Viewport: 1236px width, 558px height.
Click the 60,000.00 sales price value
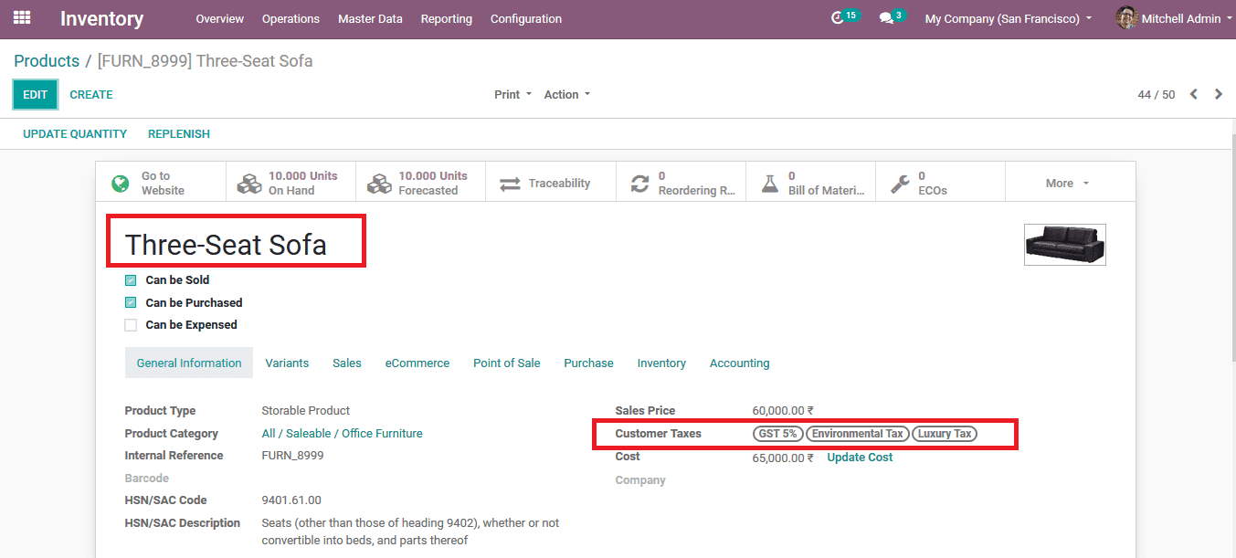[783, 411]
